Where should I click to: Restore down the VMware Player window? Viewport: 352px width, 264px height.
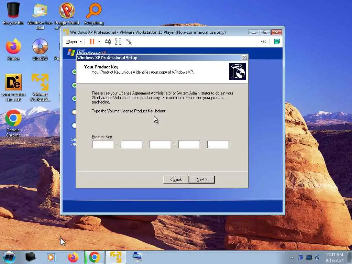click(265, 32)
